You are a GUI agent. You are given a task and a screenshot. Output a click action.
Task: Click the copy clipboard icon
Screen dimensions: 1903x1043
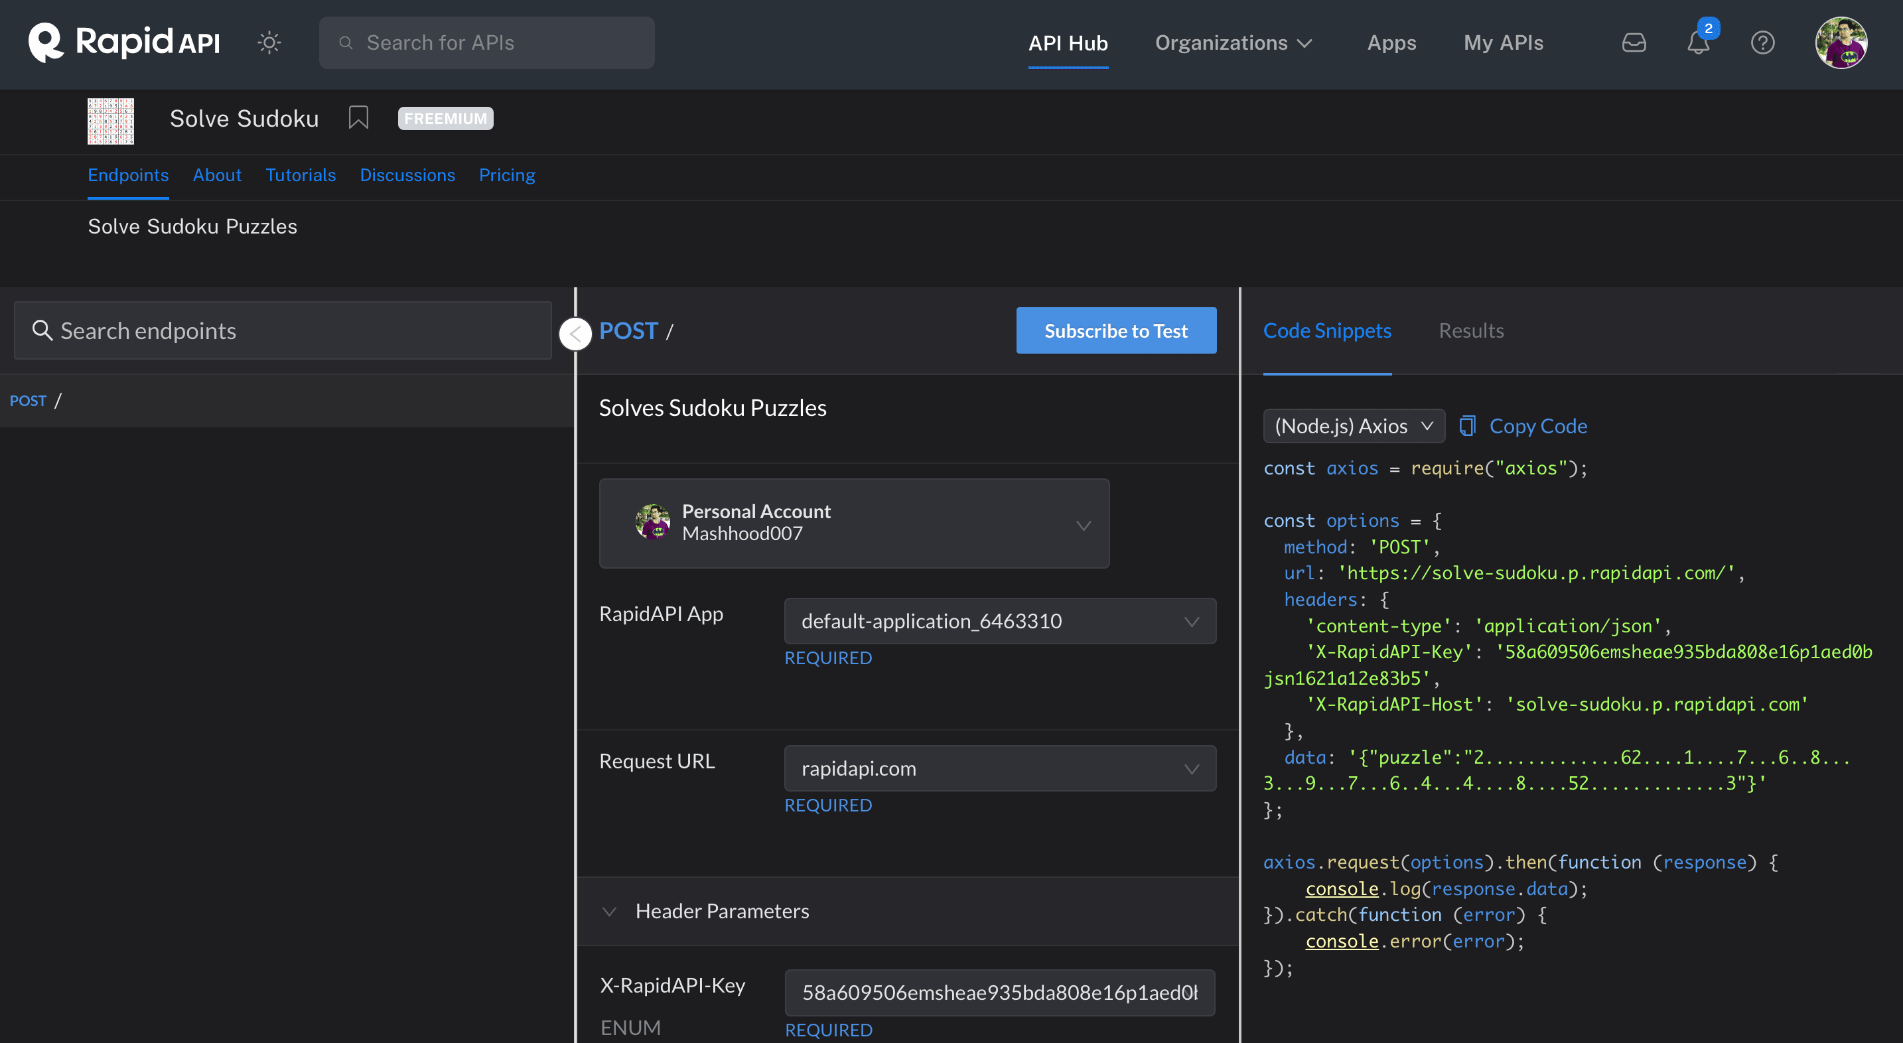point(1466,425)
